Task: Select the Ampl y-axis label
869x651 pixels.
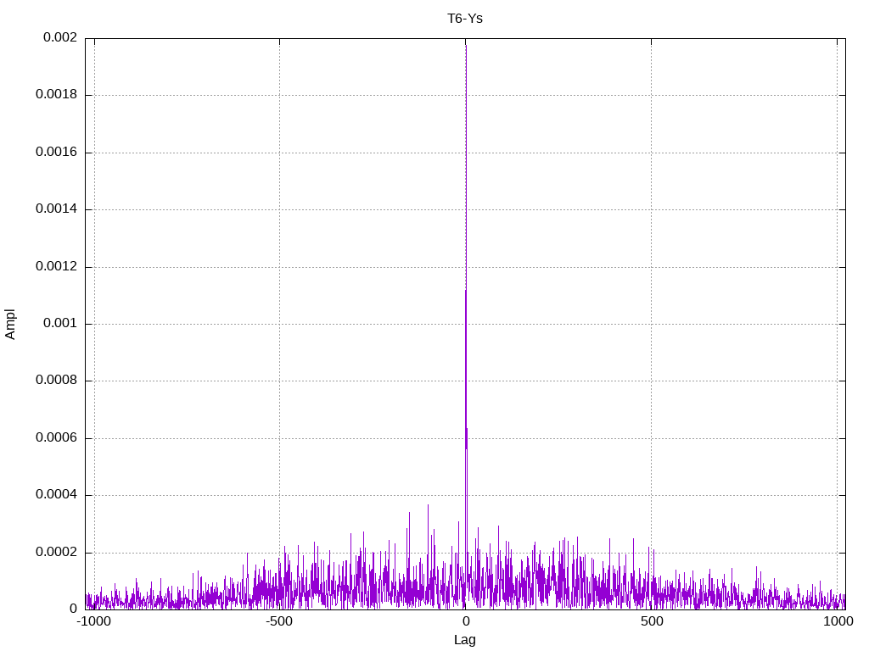Action: coord(11,324)
